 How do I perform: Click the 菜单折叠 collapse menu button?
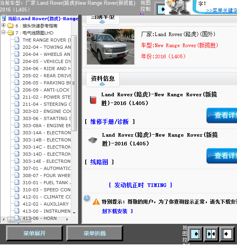pos(94,233)
